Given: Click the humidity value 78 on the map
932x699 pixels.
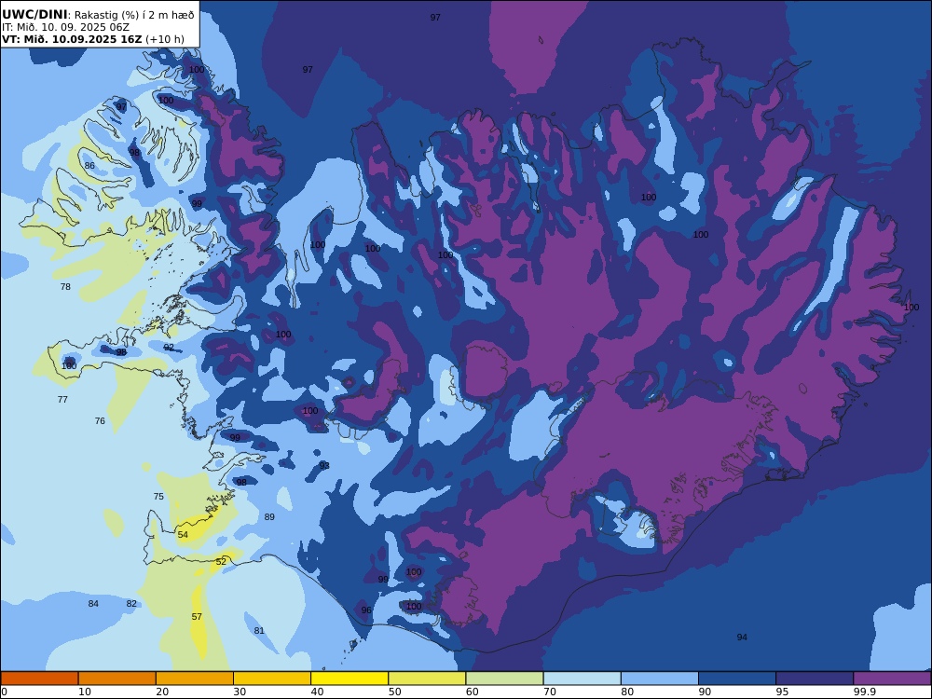Looking at the screenshot, I should 65,286.
